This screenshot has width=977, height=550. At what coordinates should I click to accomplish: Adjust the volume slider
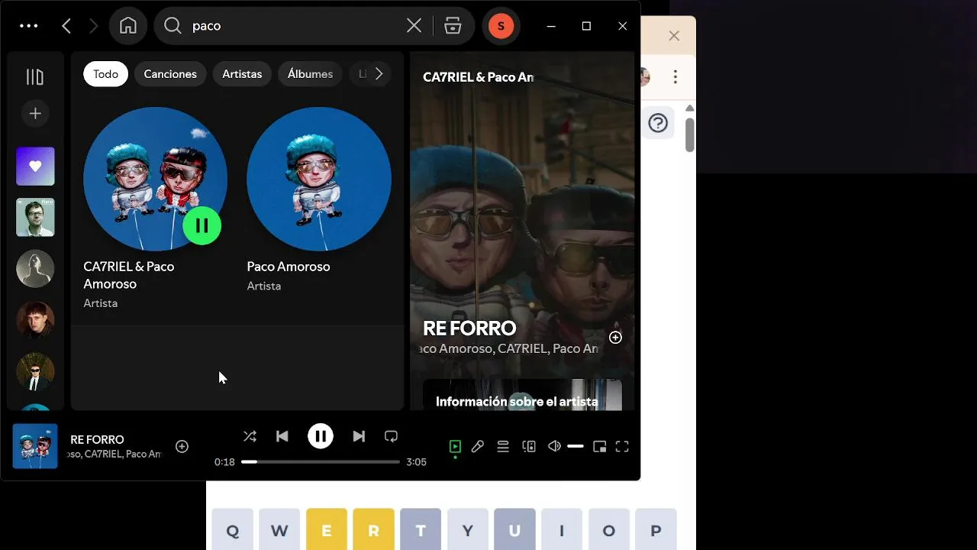(576, 446)
